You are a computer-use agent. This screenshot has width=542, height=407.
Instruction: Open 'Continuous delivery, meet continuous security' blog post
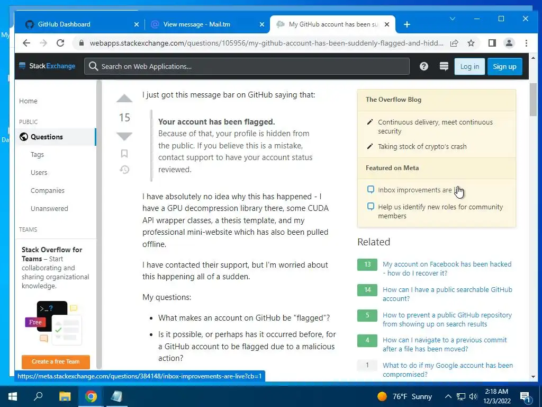click(435, 127)
